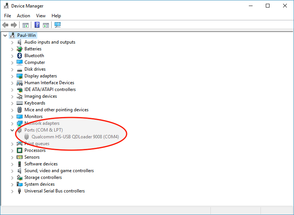Screen dimensions: 294x215
Task: Select the Sensors label
Action: tap(32, 157)
